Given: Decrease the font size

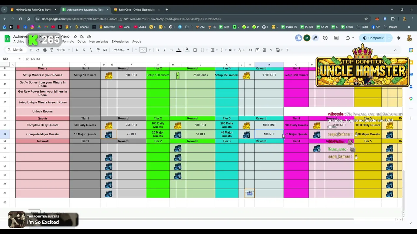Looking at the screenshot, I should (136, 50).
